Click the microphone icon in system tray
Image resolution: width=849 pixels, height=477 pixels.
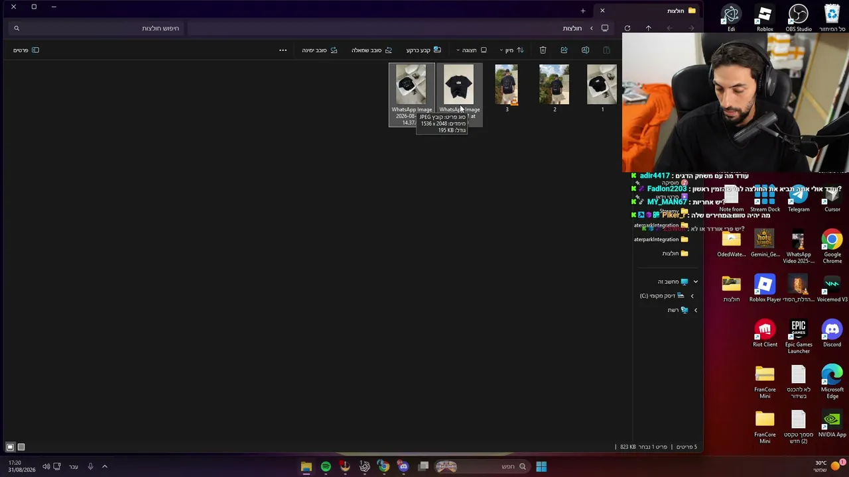(90, 466)
